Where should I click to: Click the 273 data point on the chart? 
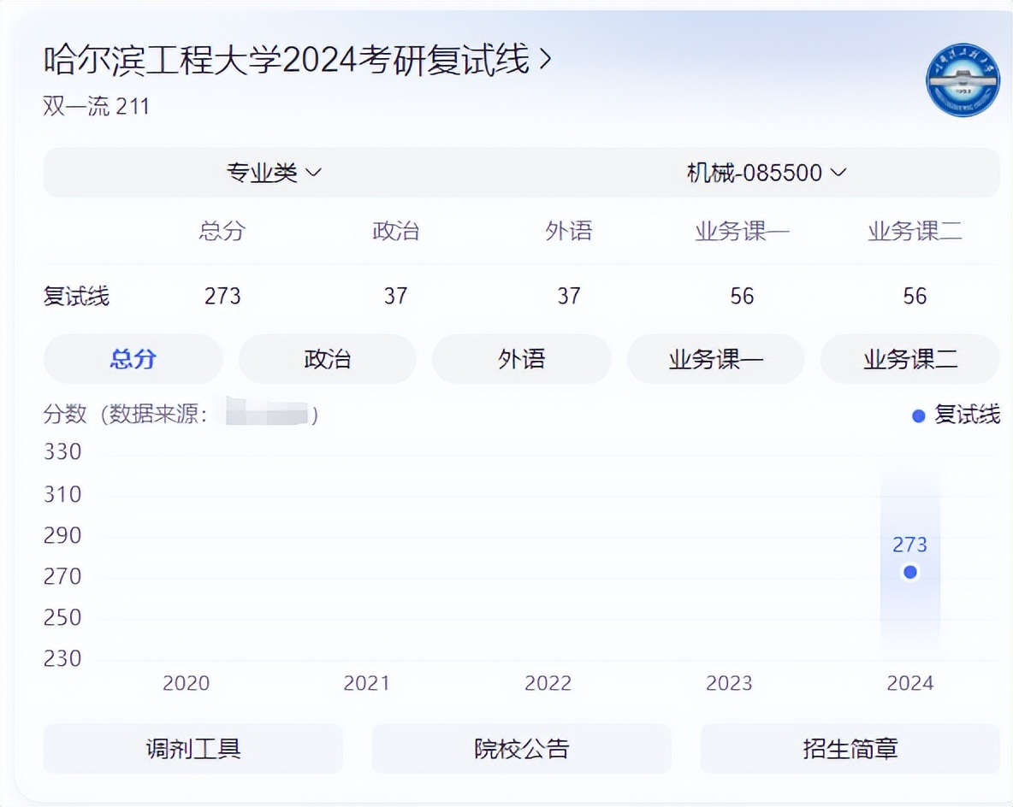[910, 572]
